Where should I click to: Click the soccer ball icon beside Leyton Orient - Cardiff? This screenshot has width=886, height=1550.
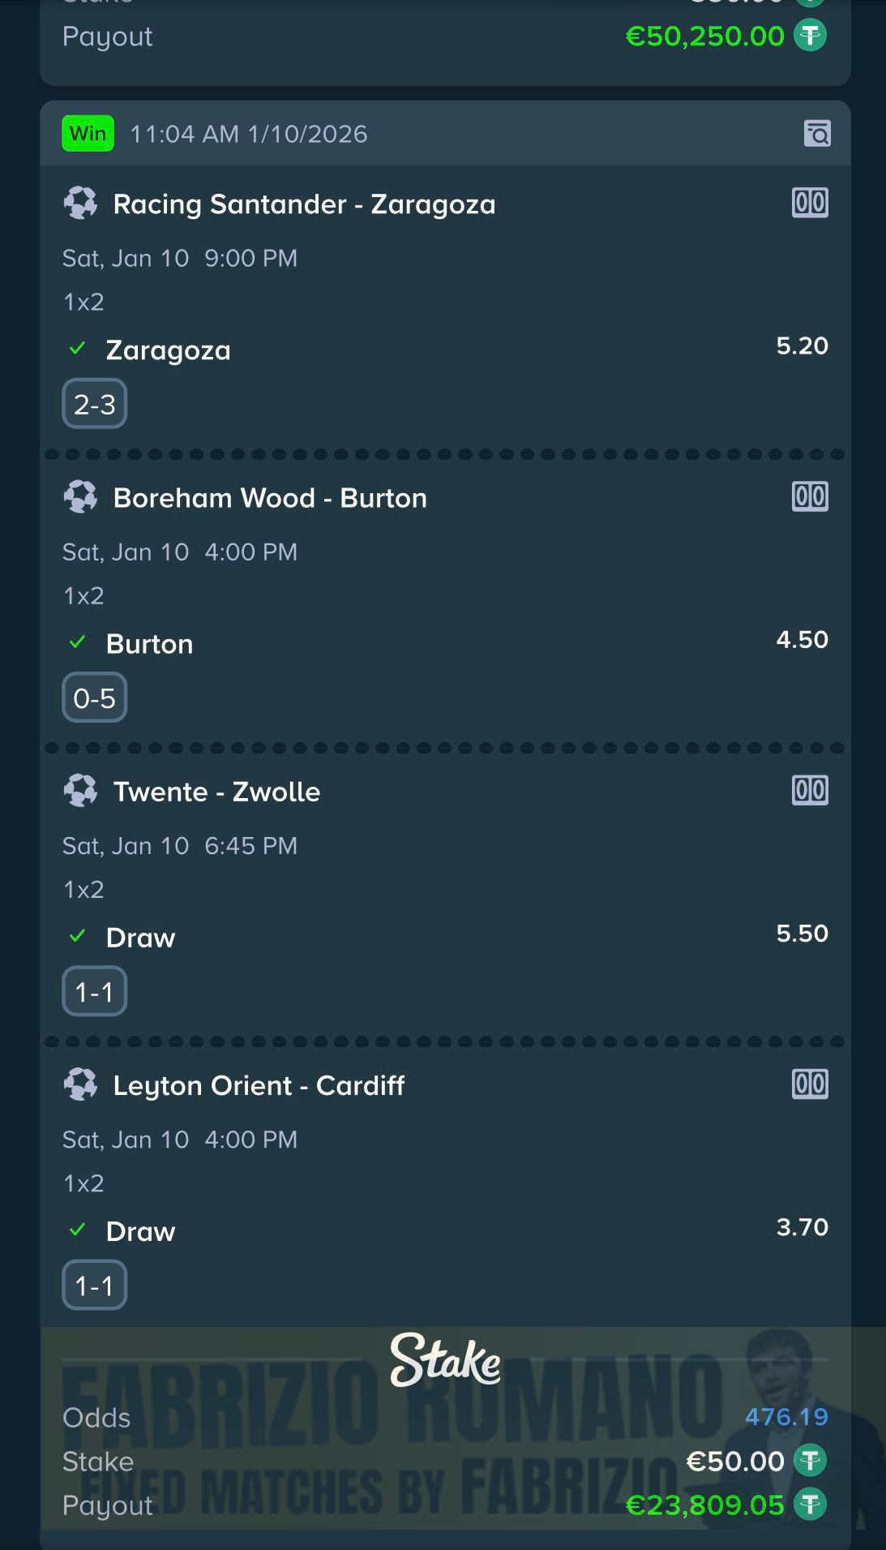[81, 1084]
